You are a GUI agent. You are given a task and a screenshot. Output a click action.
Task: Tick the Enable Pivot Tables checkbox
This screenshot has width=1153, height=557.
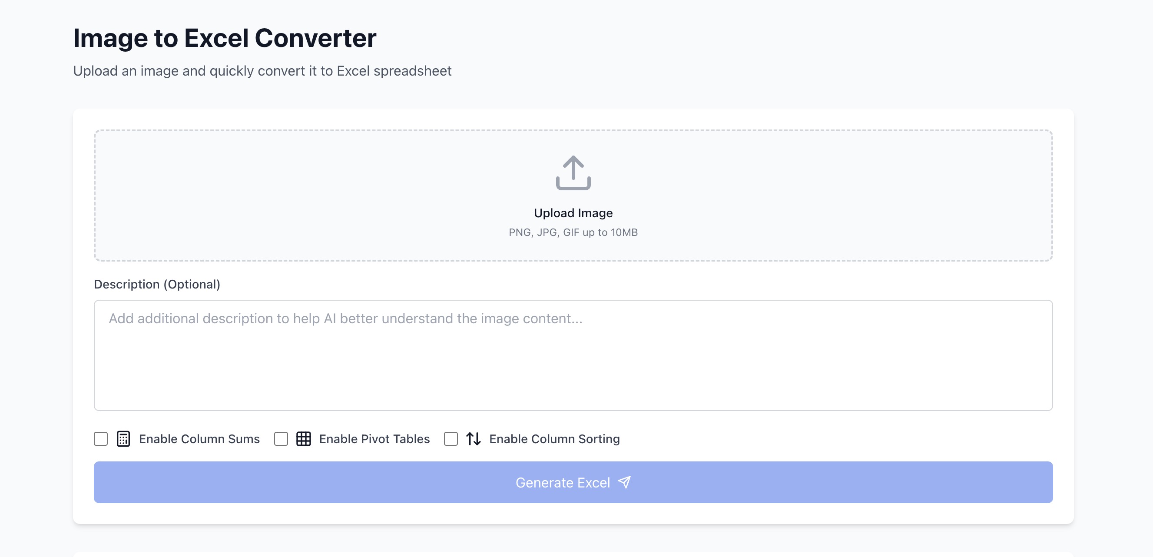(x=281, y=439)
